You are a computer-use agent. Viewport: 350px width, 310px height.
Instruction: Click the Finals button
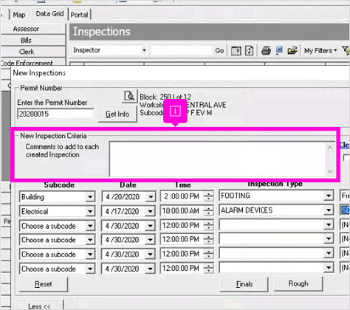(244, 284)
